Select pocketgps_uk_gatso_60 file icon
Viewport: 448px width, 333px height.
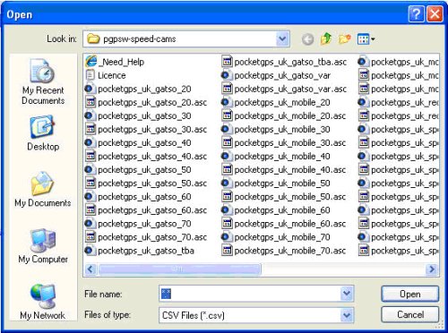coord(90,196)
